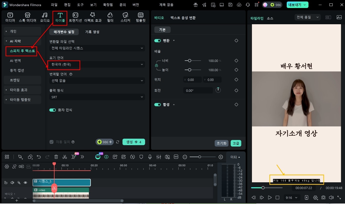Click the 초기화 reset button
This screenshot has height=204, width=345.
[221, 143]
